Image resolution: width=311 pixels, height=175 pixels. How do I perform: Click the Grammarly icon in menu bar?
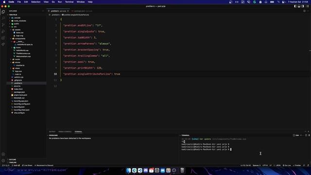click(255, 2)
